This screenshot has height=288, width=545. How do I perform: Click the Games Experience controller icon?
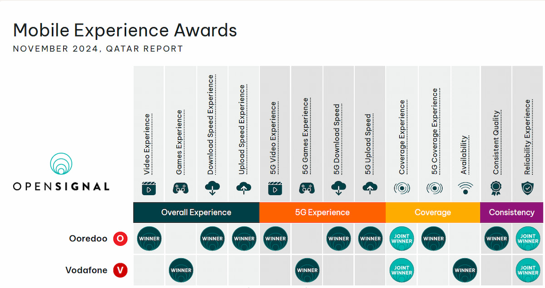tap(180, 188)
